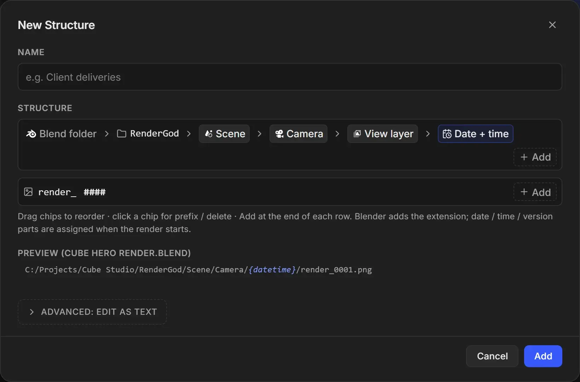Click the View layer chip
Screen dimensions: 580x382
pyautogui.click(x=383, y=134)
